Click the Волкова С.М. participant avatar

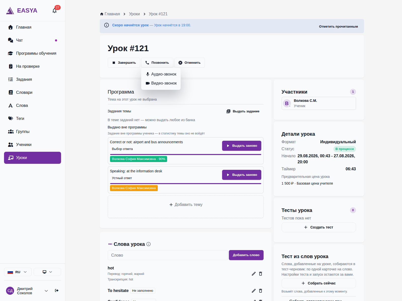tap(287, 103)
